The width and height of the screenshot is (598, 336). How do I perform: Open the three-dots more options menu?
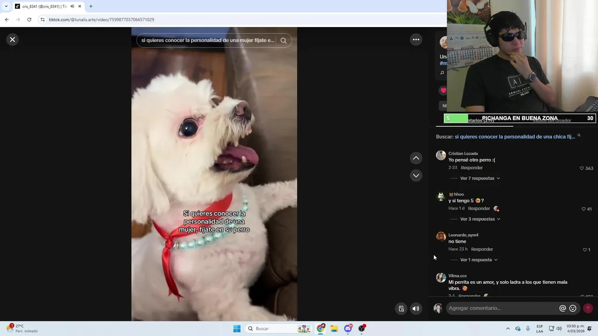click(416, 40)
